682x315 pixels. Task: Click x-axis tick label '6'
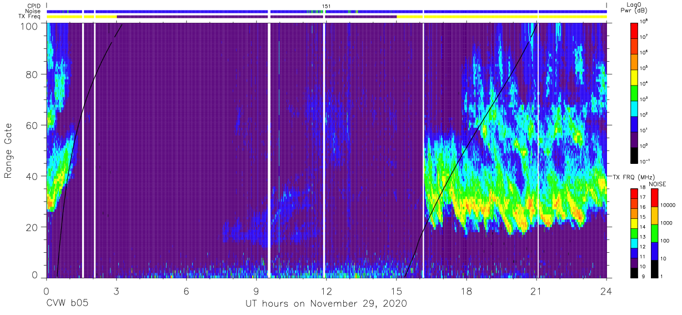[x=186, y=291]
